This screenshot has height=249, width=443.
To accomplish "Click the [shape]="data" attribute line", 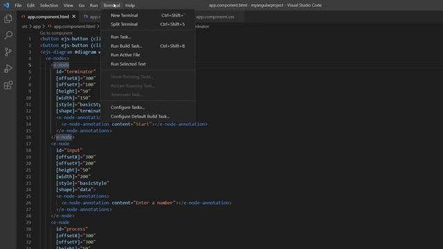I will [x=75, y=190].
